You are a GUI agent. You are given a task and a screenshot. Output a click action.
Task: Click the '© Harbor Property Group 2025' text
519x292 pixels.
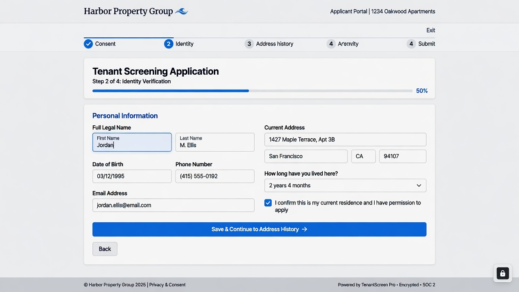click(x=115, y=285)
